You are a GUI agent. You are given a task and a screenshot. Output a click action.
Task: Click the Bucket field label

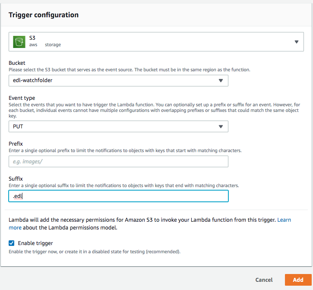pyautogui.click(x=17, y=63)
